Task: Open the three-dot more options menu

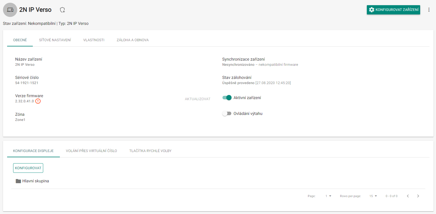Action: point(429,10)
